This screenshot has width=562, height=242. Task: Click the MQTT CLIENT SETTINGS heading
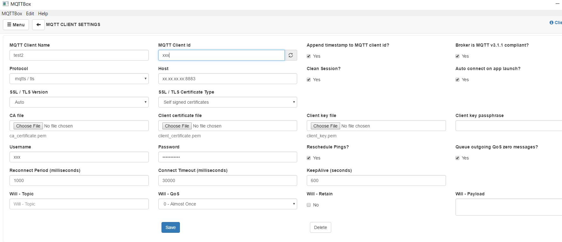73,24
